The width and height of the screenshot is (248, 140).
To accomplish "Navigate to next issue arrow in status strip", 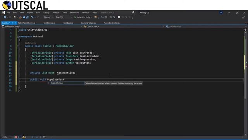I will coord(37,137).
